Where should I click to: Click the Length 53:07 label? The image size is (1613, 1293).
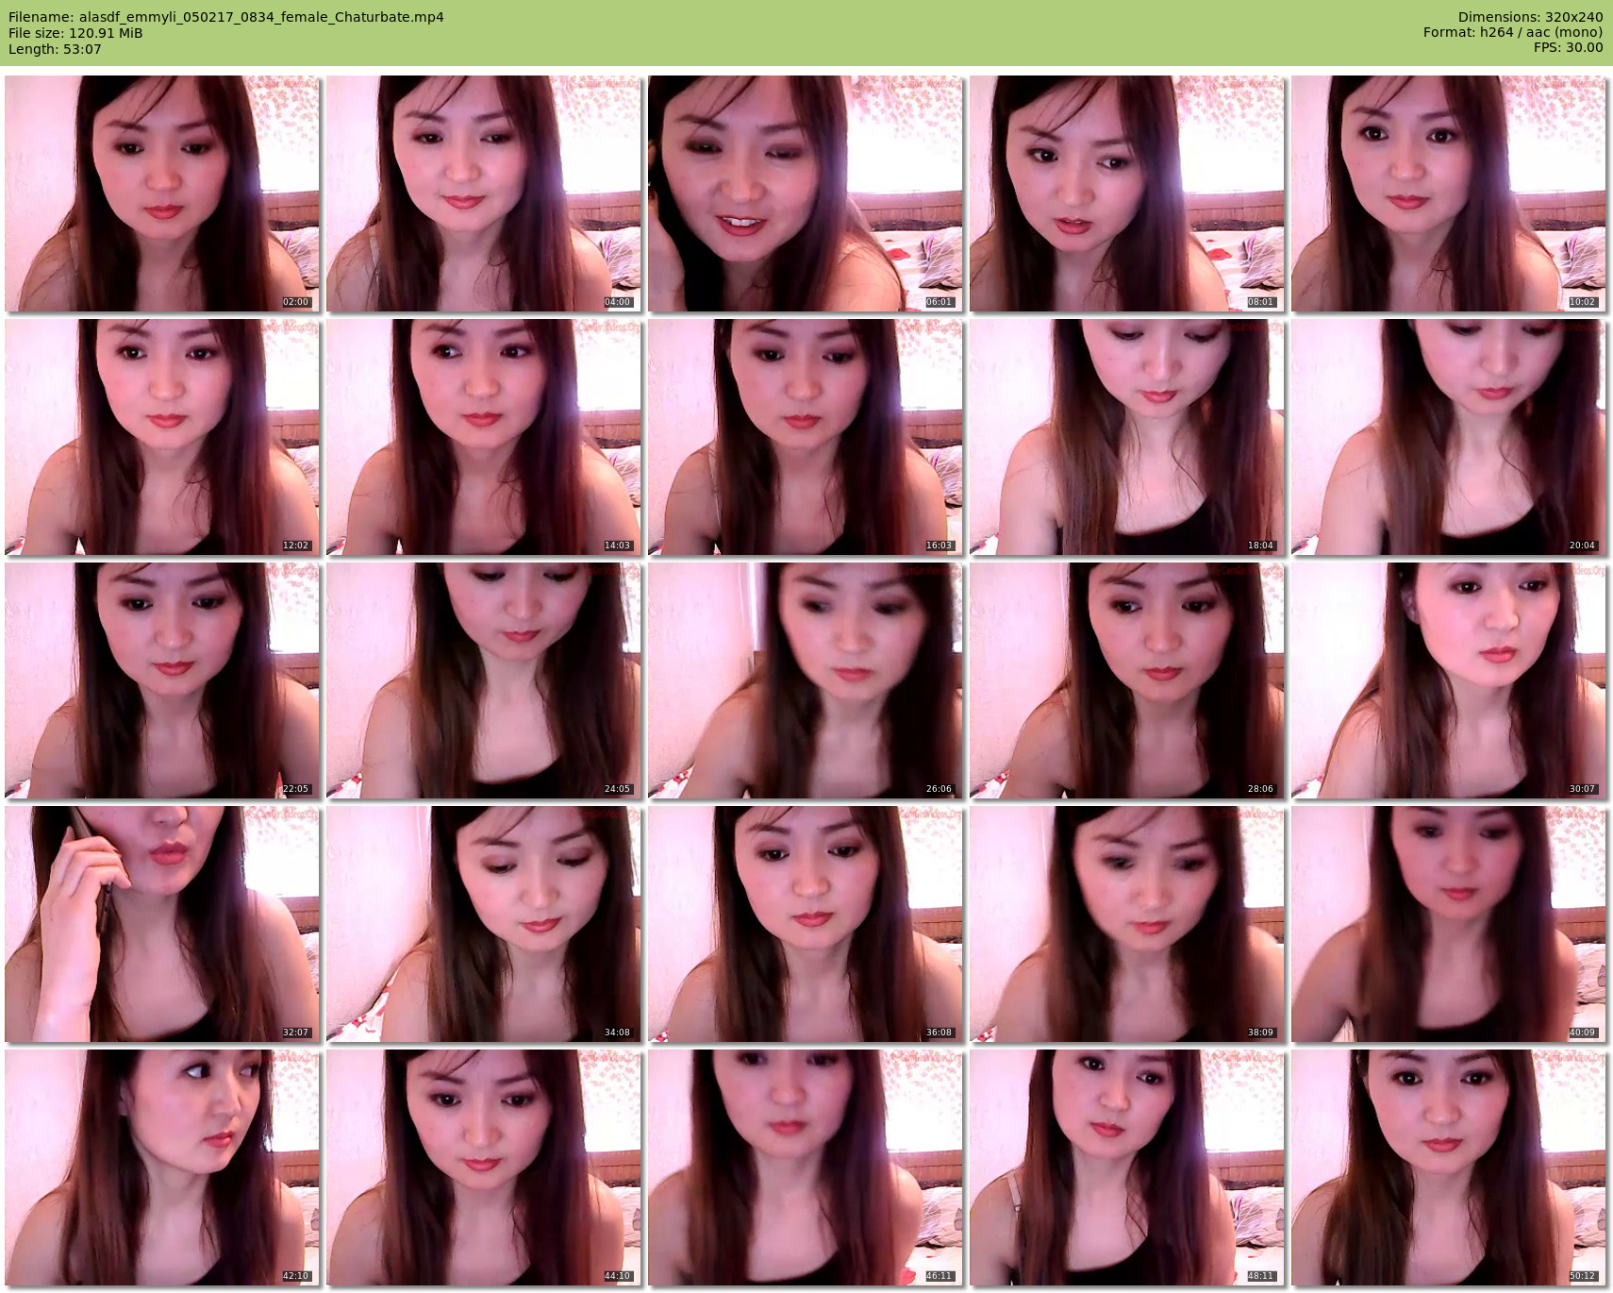pyautogui.click(x=55, y=49)
